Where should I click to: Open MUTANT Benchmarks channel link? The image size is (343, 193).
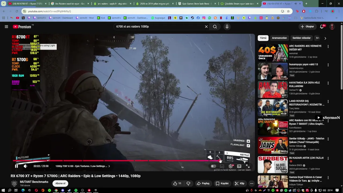click(34, 182)
